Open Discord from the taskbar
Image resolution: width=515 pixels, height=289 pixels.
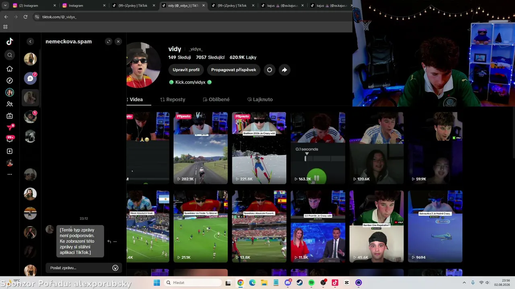(x=288, y=283)
